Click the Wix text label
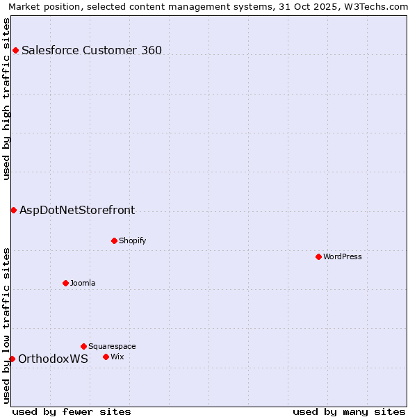 click(x=117, y=357)
